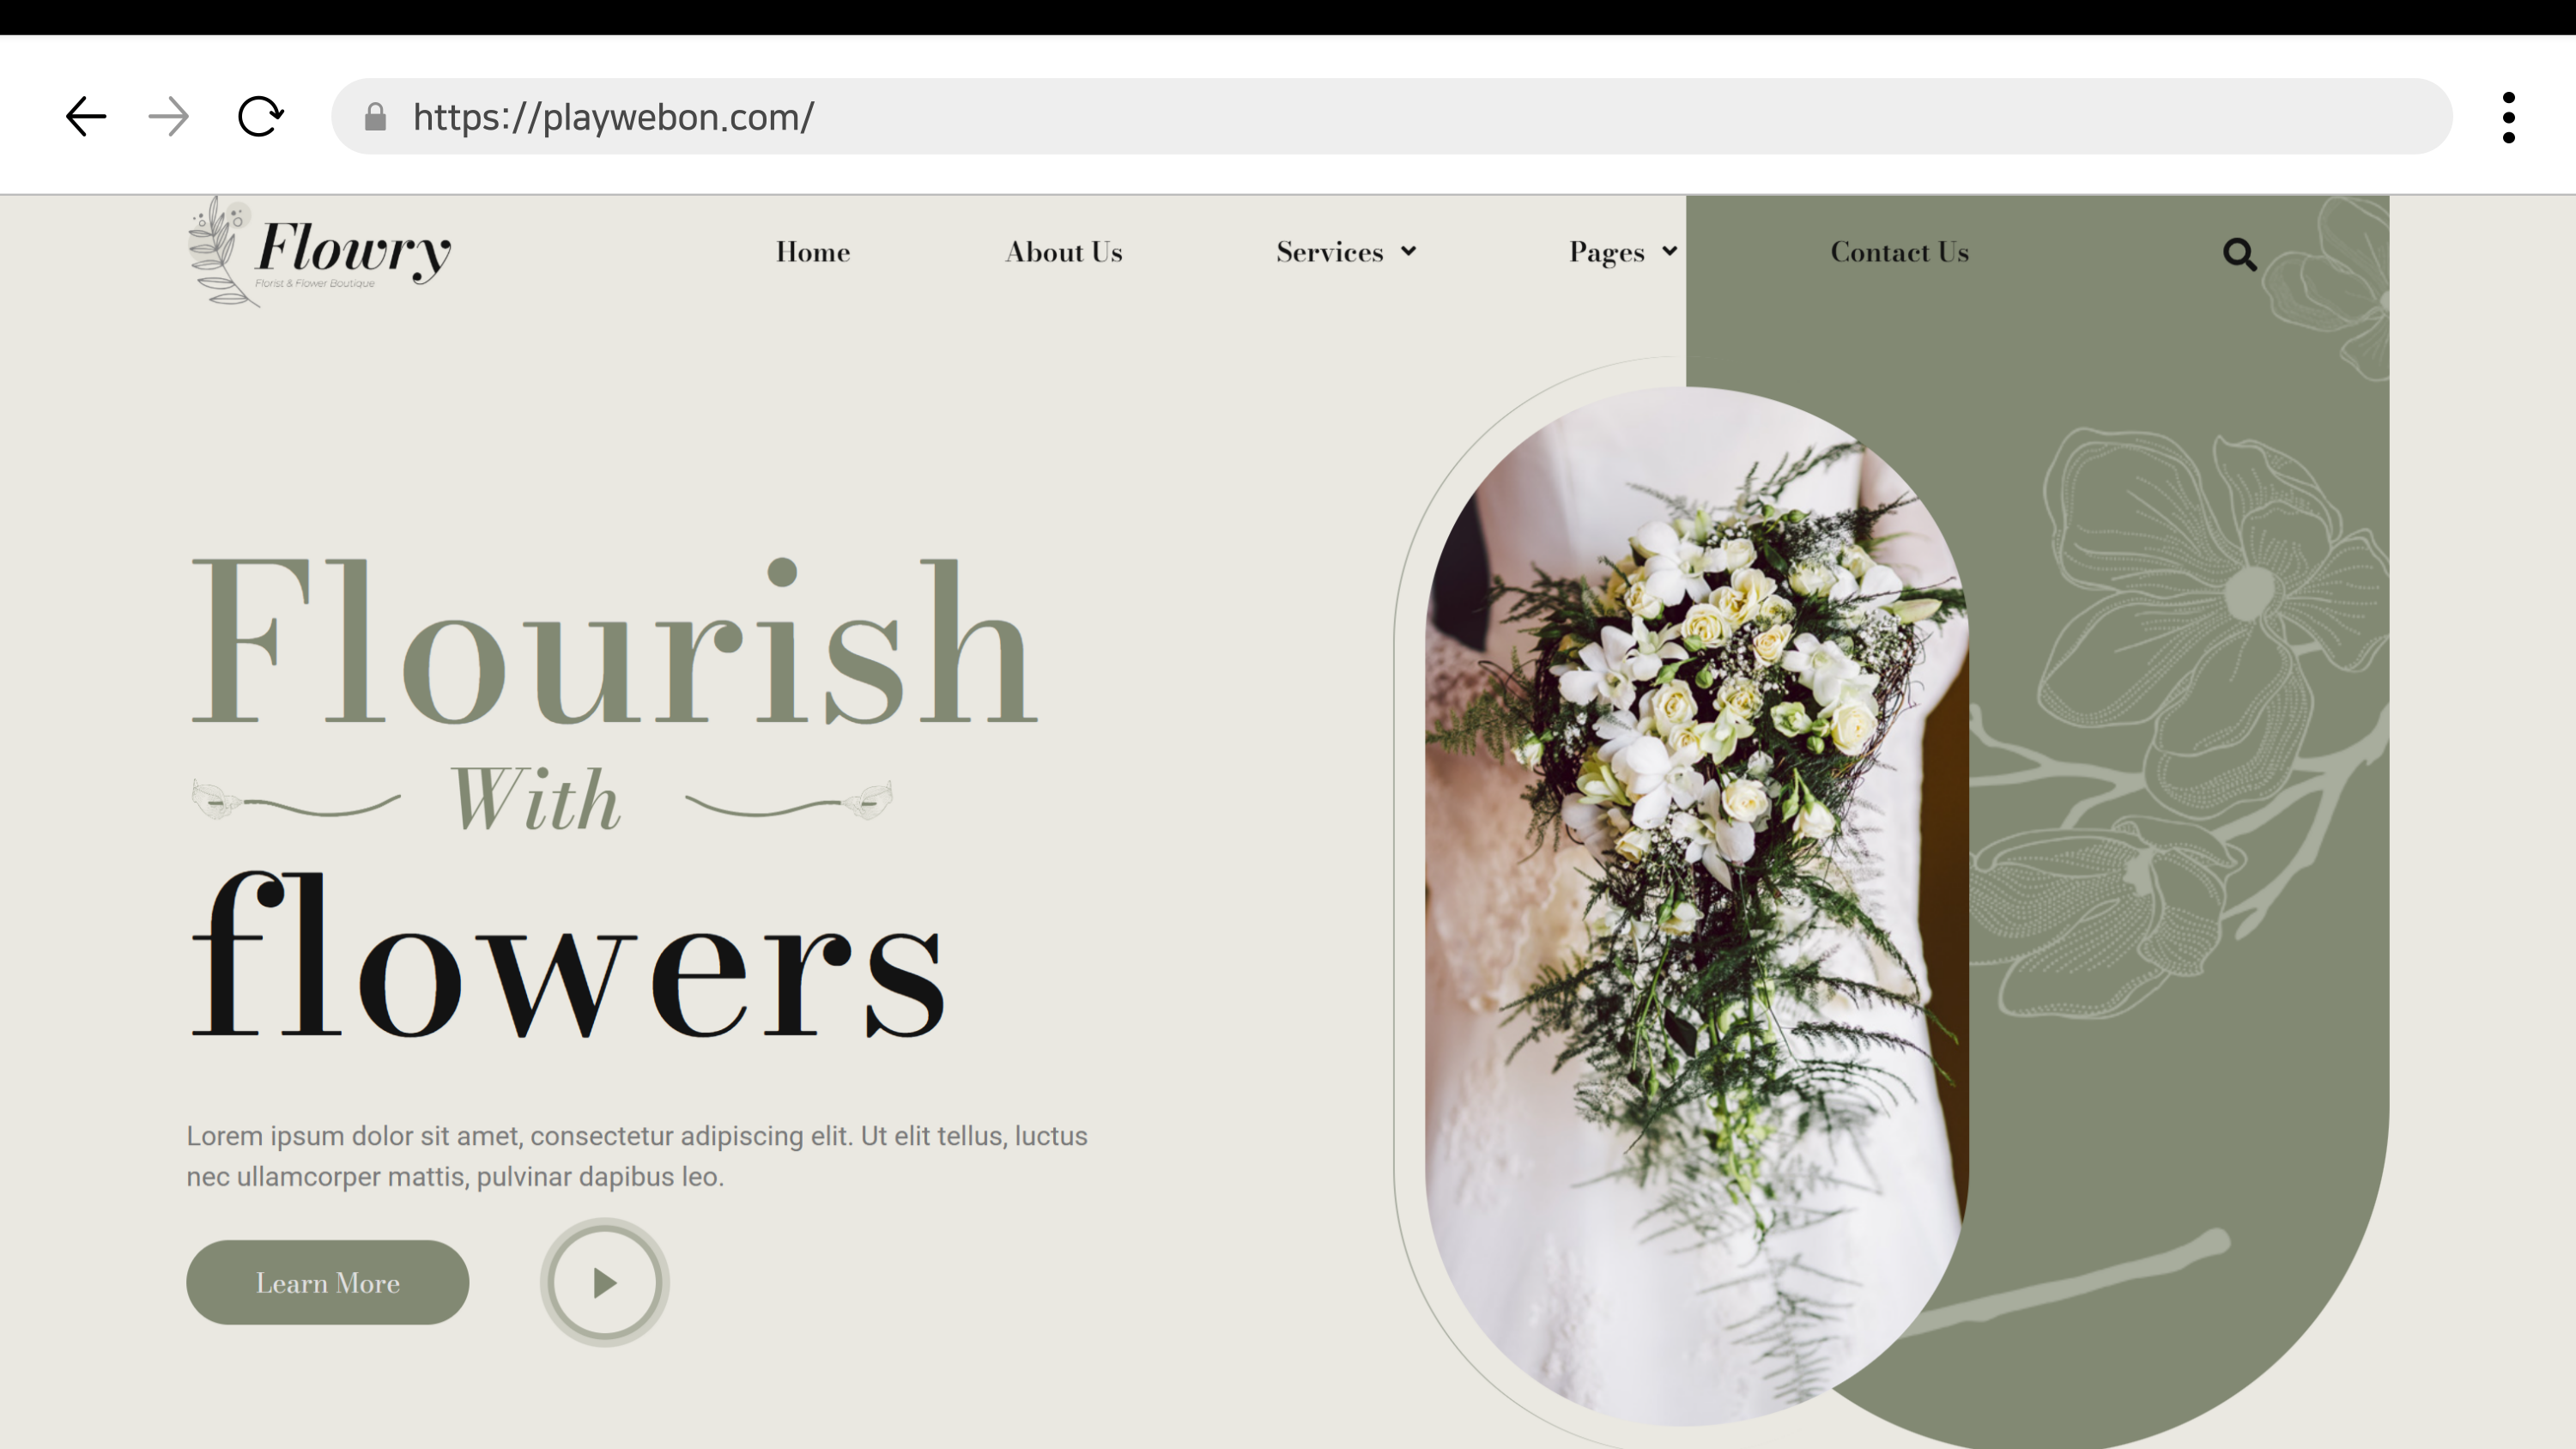Reload the page with refresh icon
2576x1449 pixels.
pyautogui.click(x=260, y=117)
